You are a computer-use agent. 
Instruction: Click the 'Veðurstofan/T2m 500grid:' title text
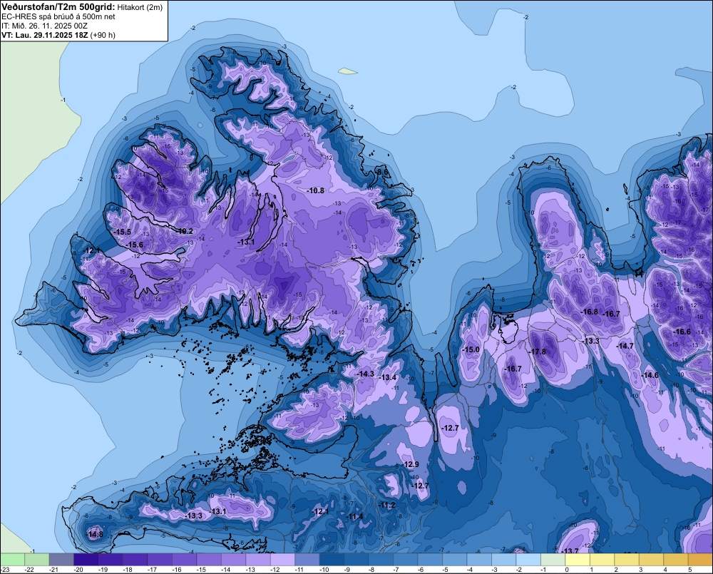(58, 7)
